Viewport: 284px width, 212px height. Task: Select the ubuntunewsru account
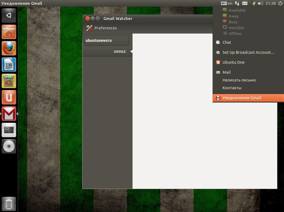106,40
